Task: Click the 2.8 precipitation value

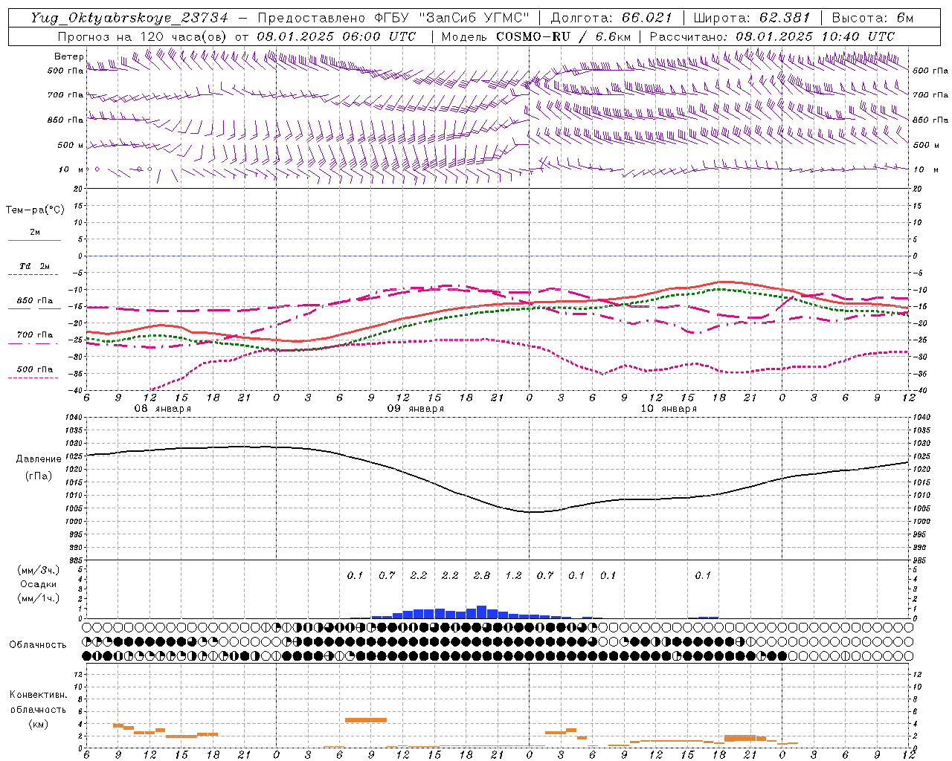Action: pyautogui.click(x=482, y=575)
